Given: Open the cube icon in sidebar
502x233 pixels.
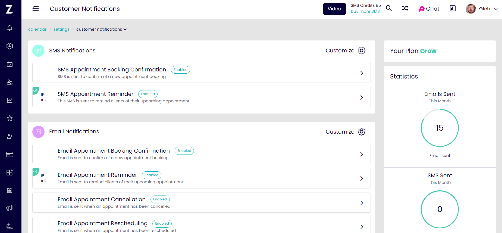Looking at the screenshot, I should point(10,46).
